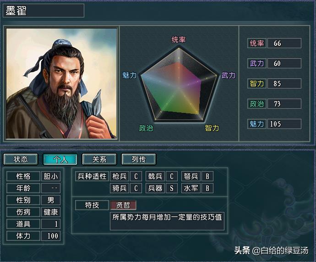Click the 魅力 value field showing 105
316x262 pixels.
point(284,124)
